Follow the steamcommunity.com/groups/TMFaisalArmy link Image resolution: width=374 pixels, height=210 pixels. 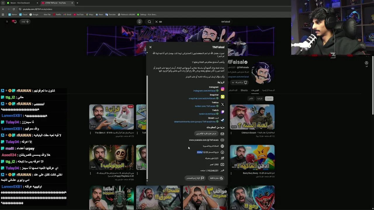195,122
